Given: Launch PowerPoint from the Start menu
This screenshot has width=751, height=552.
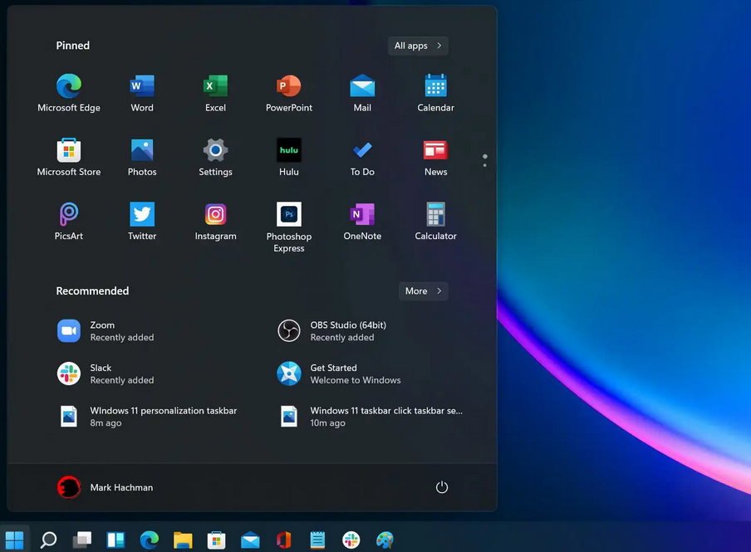Looking at the screenshot, I should [289, 94].
